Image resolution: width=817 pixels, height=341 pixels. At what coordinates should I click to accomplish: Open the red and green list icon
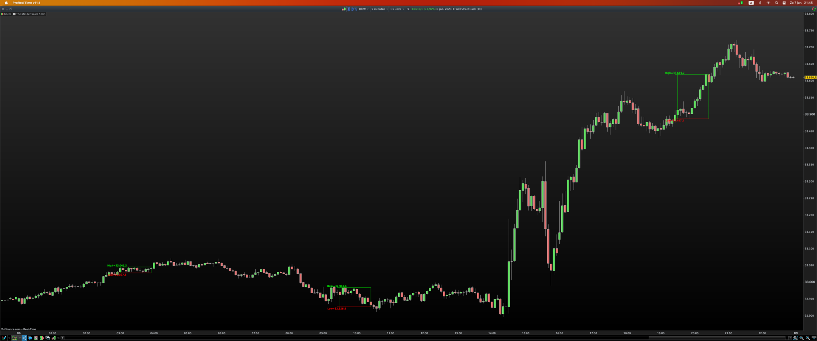pos(36,338)
